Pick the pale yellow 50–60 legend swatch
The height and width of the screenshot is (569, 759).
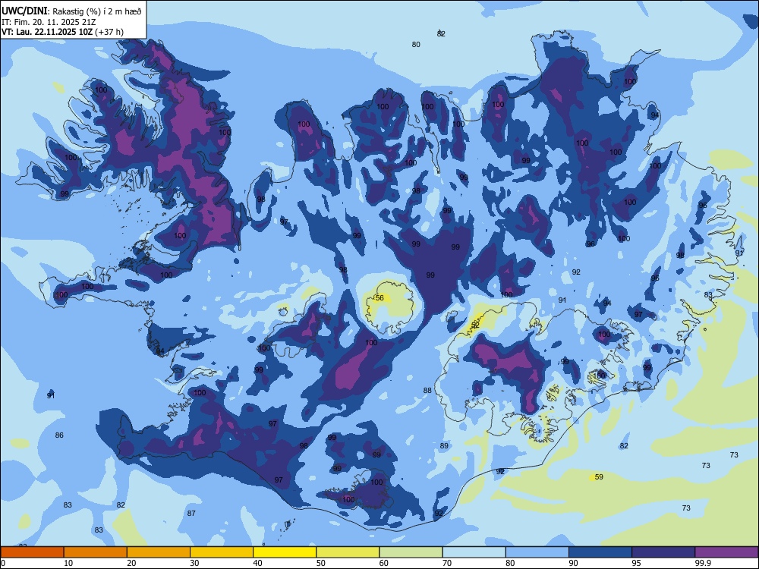(x=348, y=552)
